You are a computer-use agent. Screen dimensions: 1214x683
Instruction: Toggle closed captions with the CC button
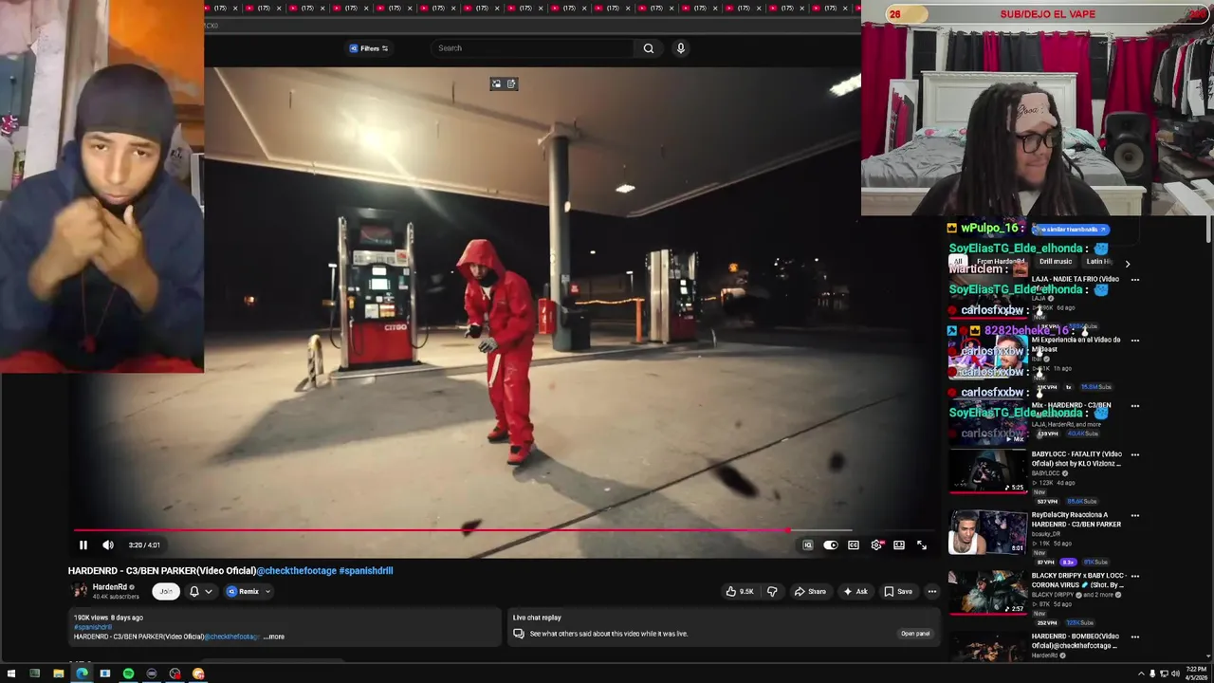[x=854, y=545]
